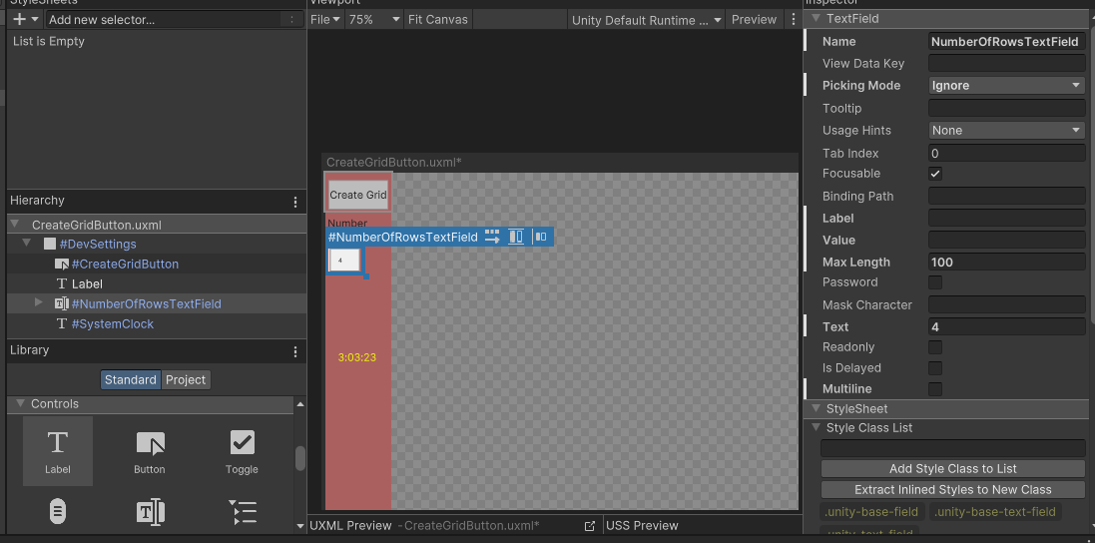The width and height of the screenshot is (1095, 543).
Task: Open the Library panel options menu
Action: pos(295,351)
